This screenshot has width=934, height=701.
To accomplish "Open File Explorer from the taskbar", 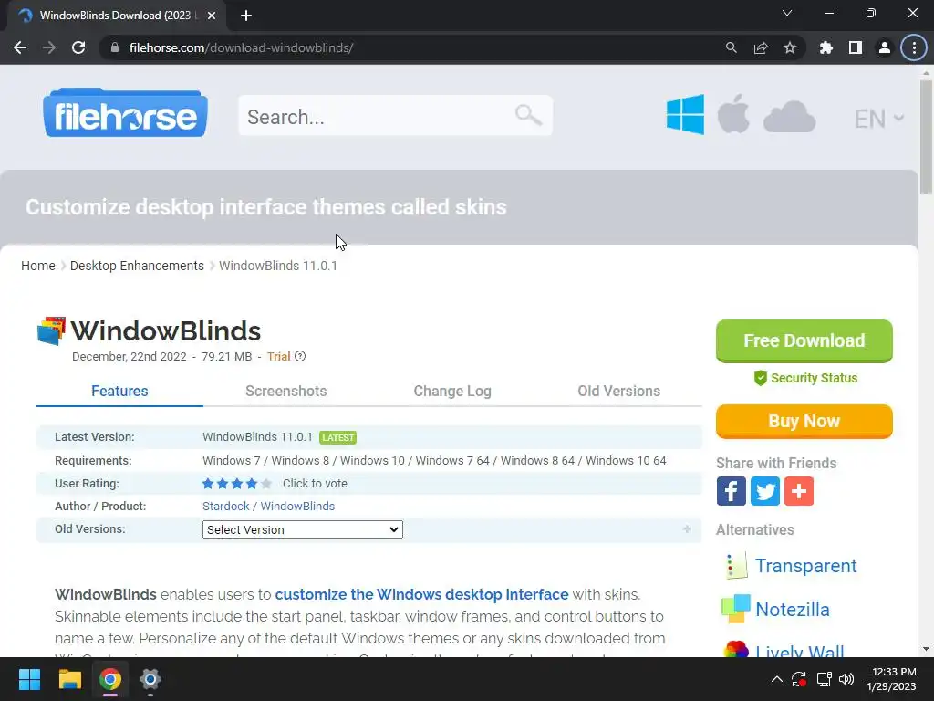I will point(69,679).
